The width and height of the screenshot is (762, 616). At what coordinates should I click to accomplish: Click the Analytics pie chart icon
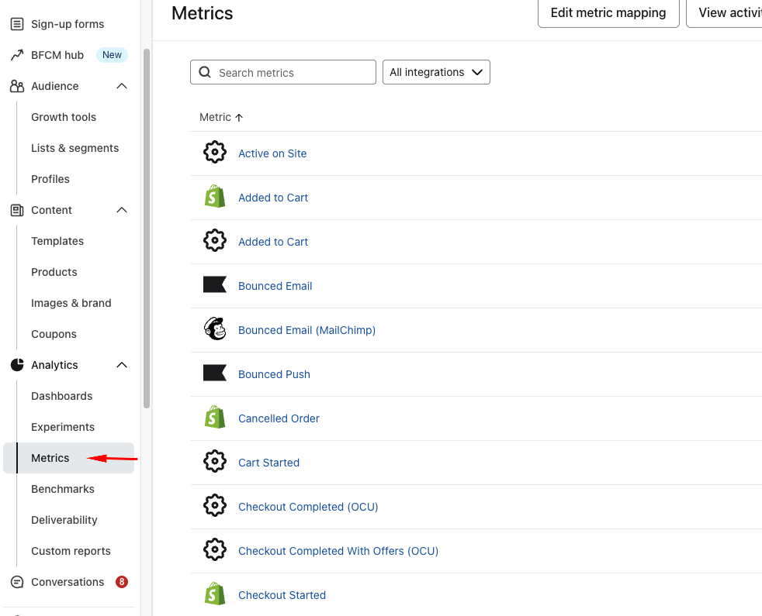click(x=17, y=364)
